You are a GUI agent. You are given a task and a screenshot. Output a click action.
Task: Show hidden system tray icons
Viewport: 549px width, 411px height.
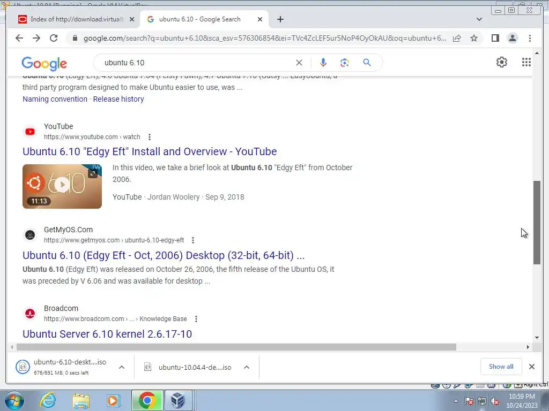tap(456, 401)
